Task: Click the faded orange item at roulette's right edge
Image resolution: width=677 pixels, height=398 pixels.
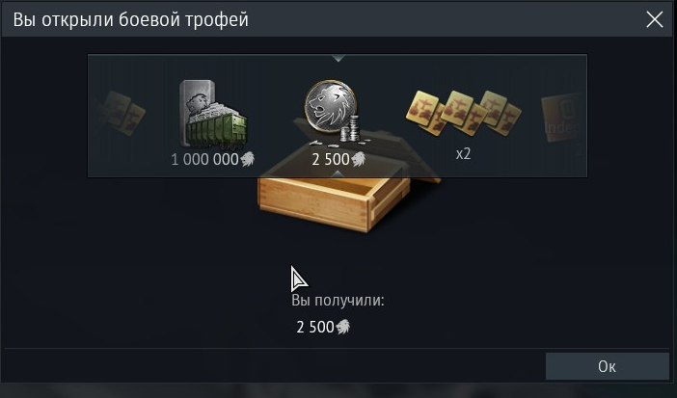Action: 563,118
